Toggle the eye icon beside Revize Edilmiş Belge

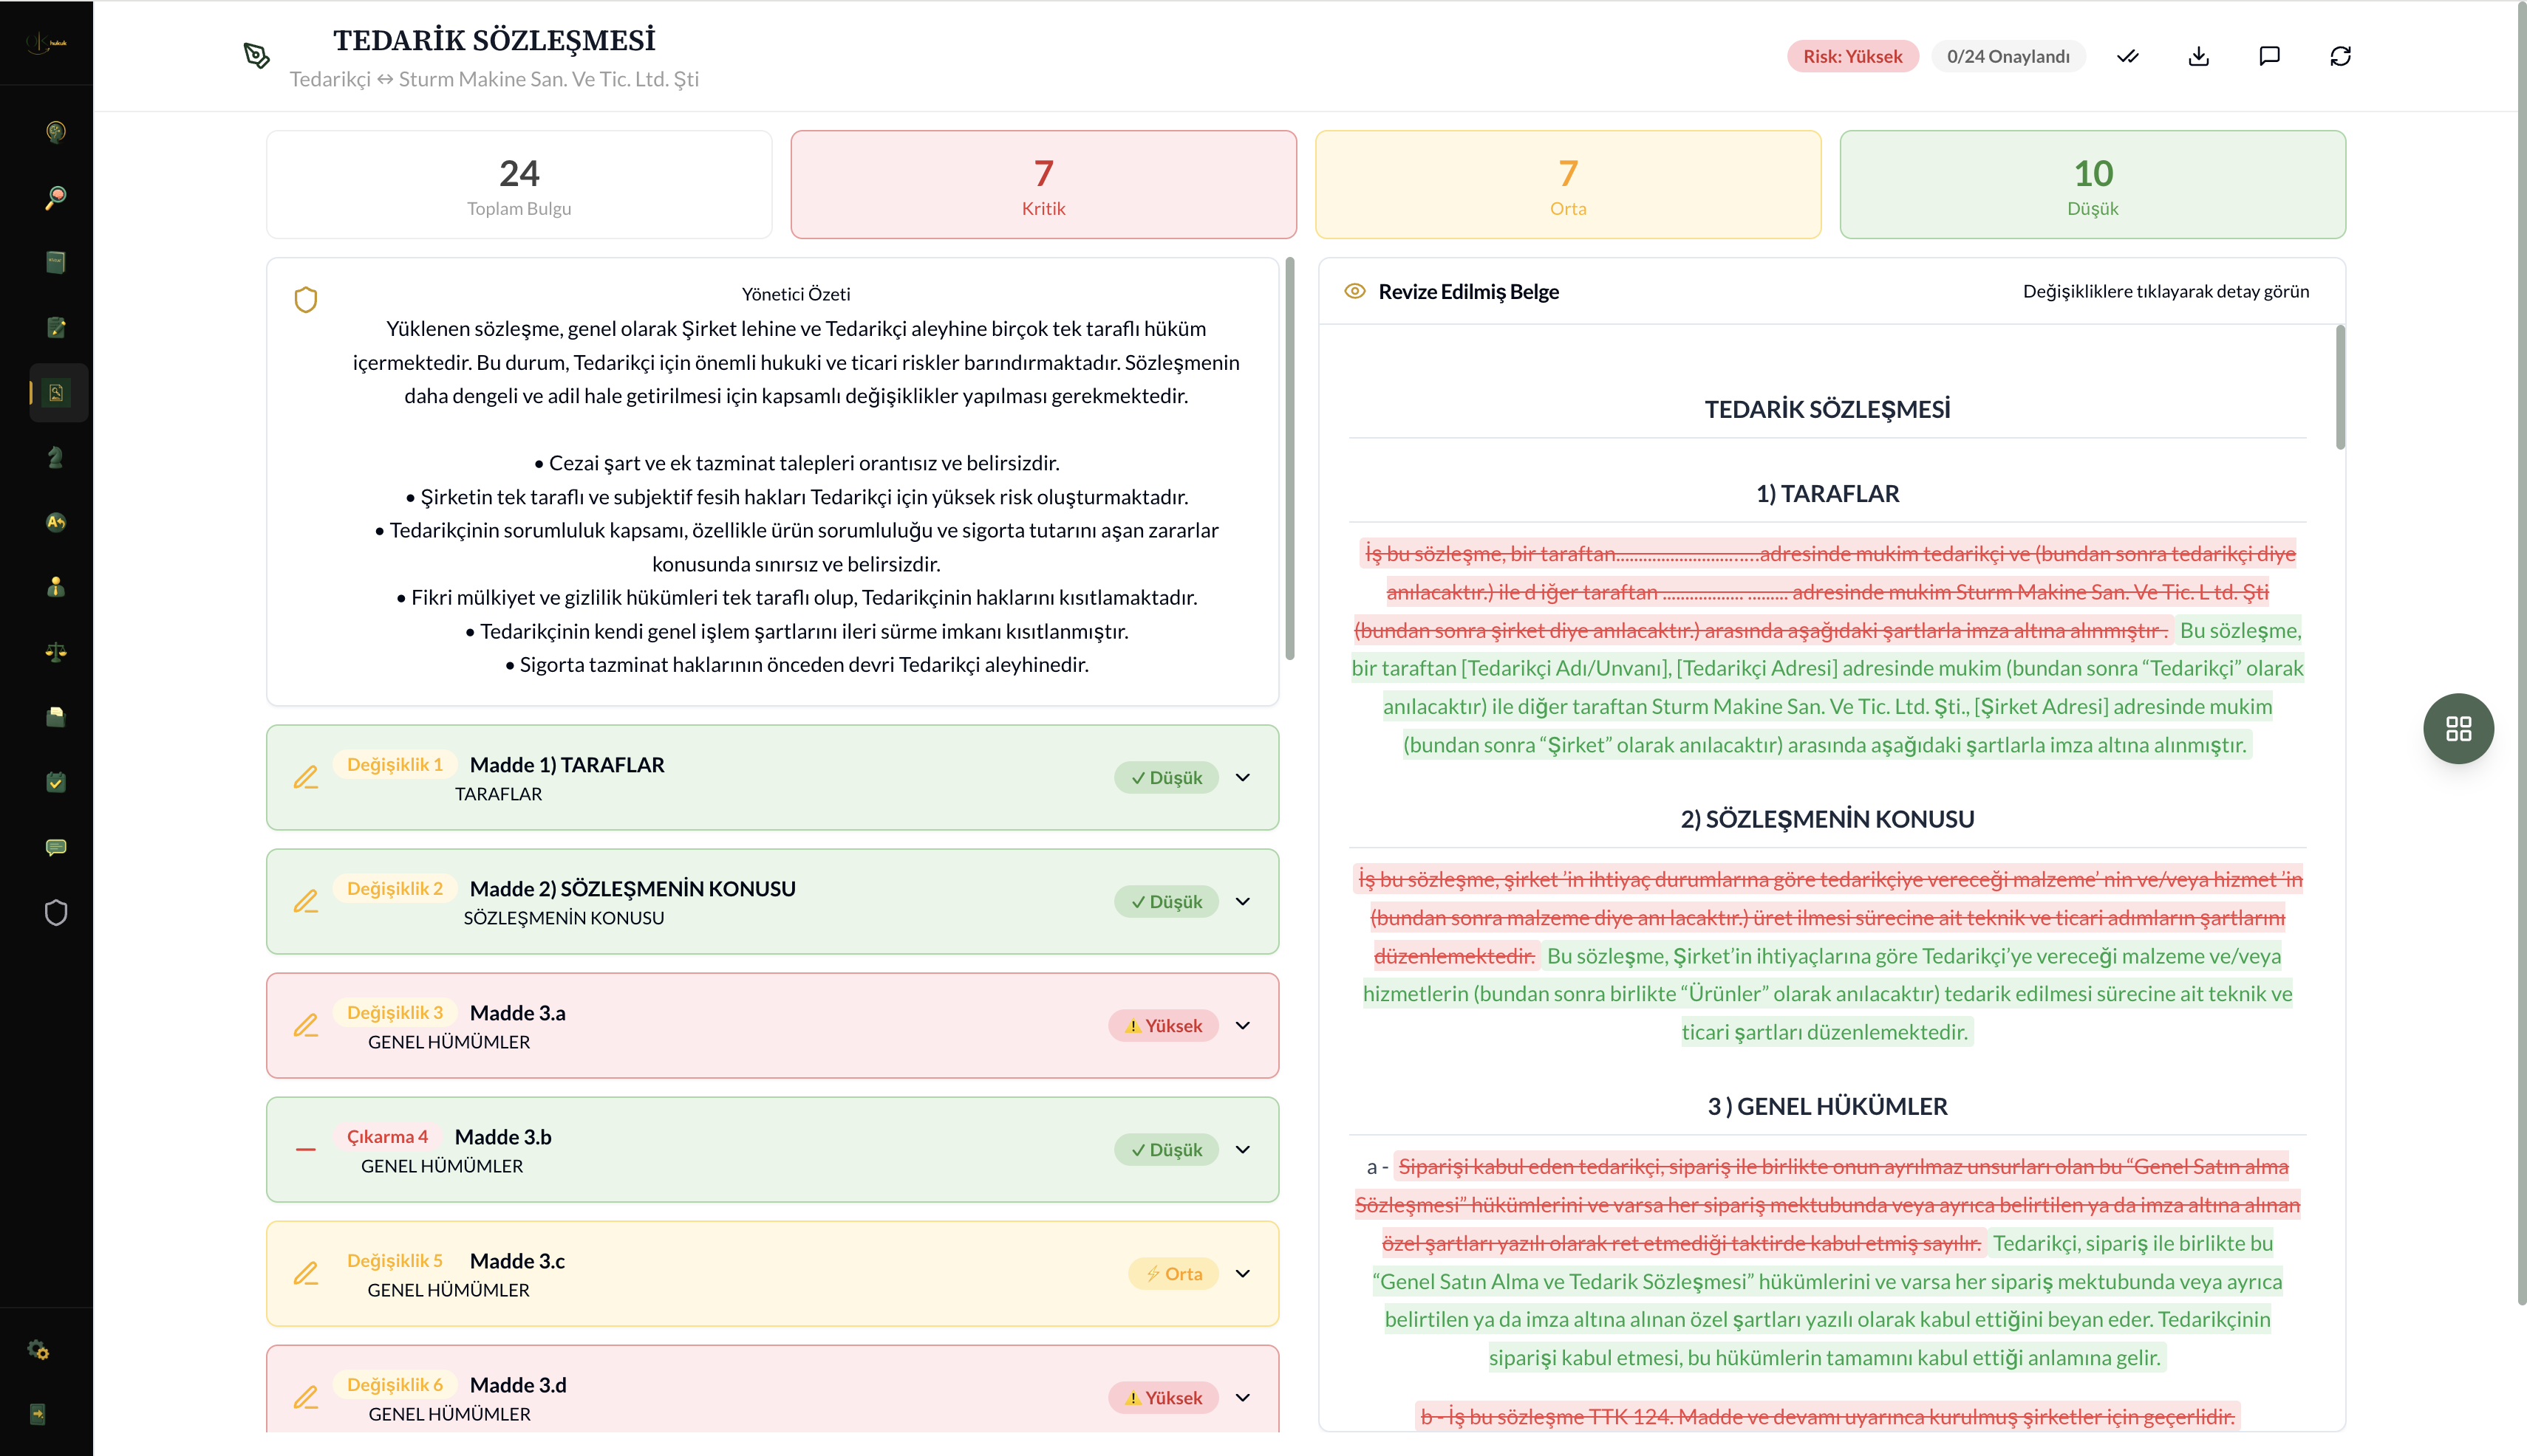(x=1355, y=291)
